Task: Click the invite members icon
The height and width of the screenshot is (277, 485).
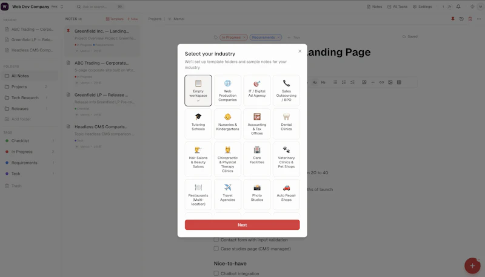Action: coord(449,7)
